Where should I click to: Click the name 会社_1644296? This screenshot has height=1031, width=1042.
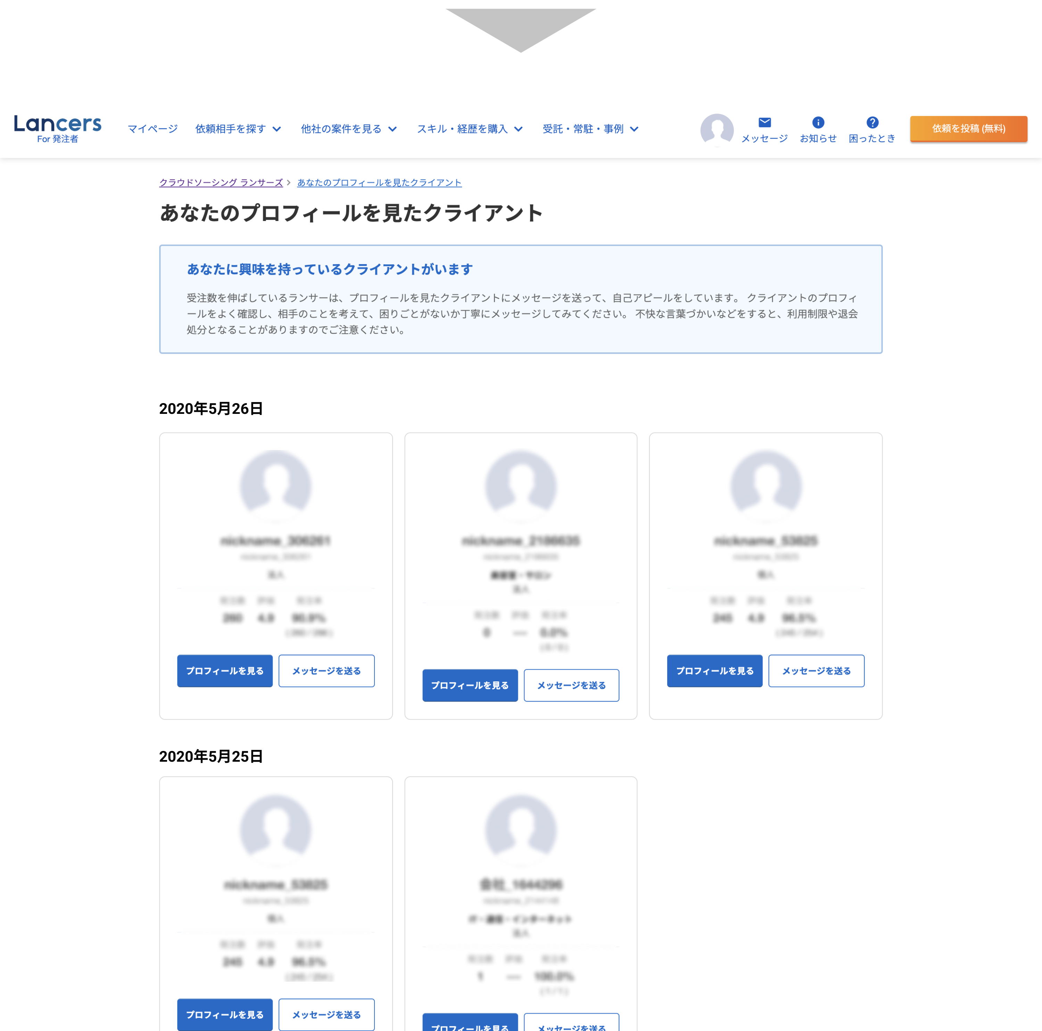click(520, 884)
